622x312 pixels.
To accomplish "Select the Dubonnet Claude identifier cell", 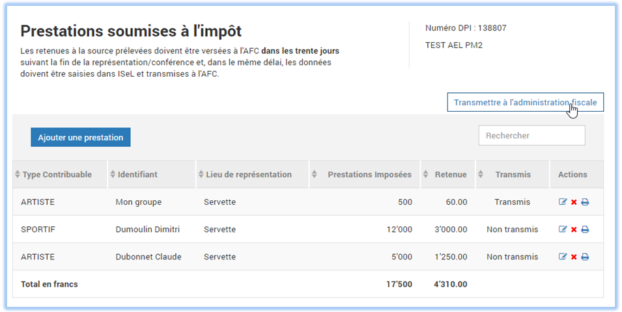I will click(x=148, y=257).
